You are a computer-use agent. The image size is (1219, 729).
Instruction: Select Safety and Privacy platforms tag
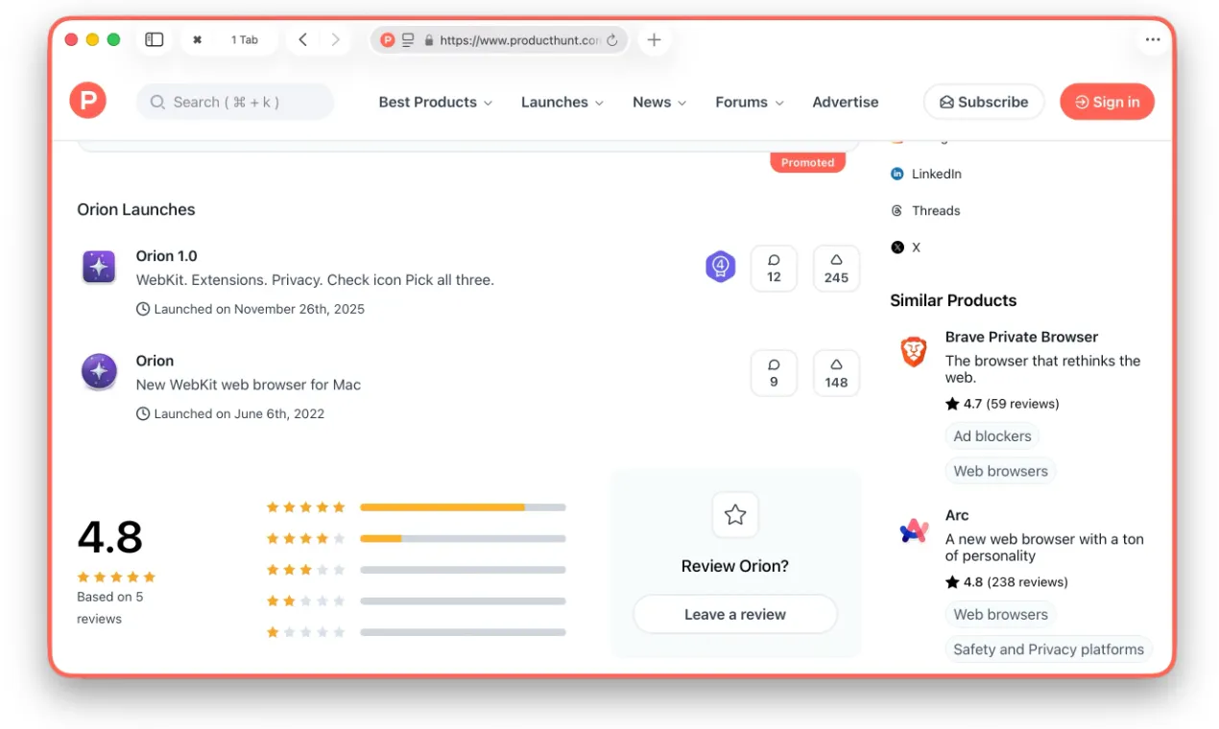(1048, 649)
